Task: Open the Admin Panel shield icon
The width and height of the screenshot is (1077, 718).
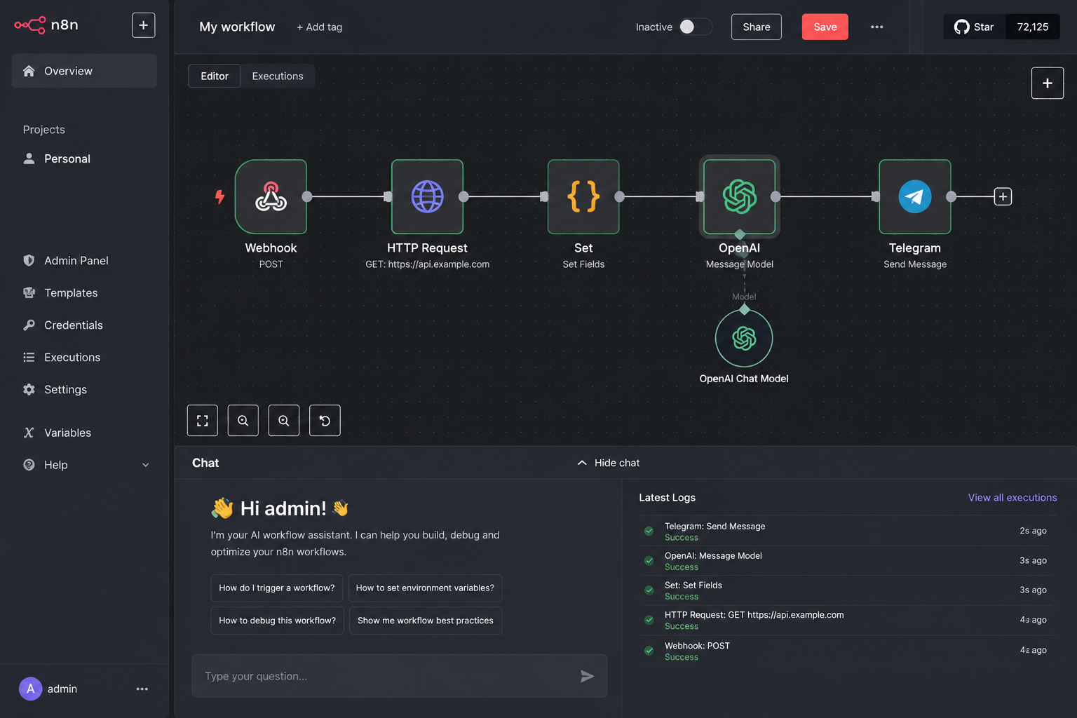Action: pyautogui.click(x=29, y=260)
